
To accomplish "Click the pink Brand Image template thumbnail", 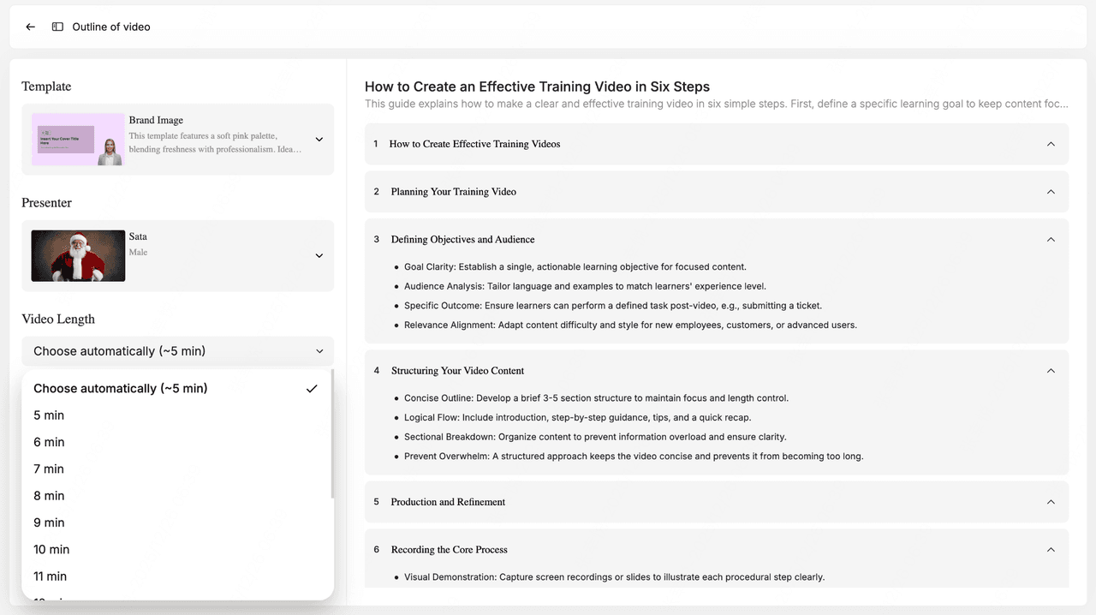I will coord(78,140).
